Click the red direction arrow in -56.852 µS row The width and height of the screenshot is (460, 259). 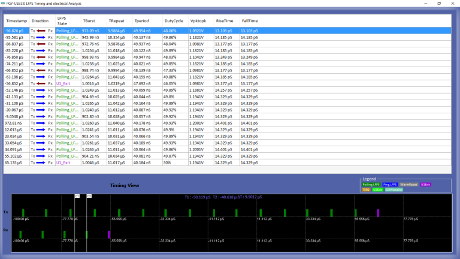point(41,84)
